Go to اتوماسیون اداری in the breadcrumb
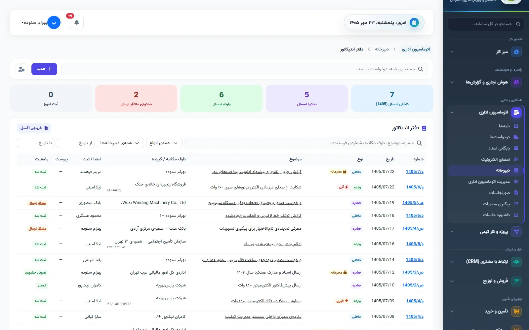 pyautogui.click(x=416, y=49)
